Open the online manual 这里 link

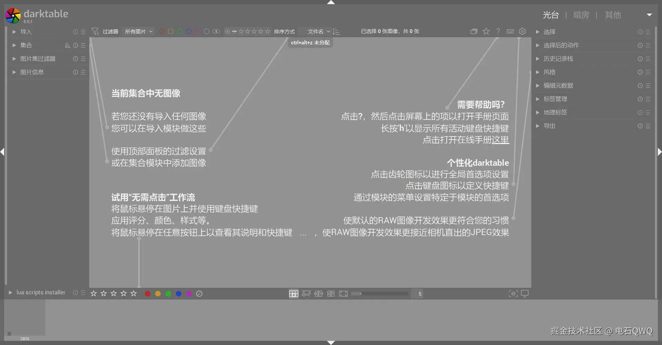(500, 140)
